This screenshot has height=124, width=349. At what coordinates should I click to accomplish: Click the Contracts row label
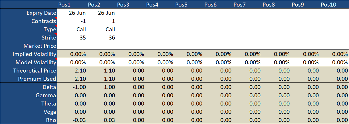(44, 21)
